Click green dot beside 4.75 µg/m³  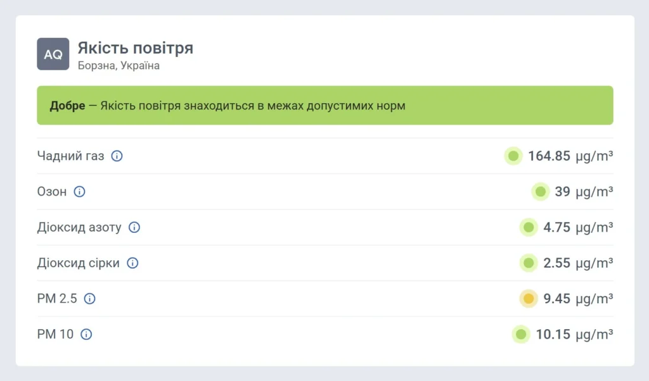click(x=529, y=227)
